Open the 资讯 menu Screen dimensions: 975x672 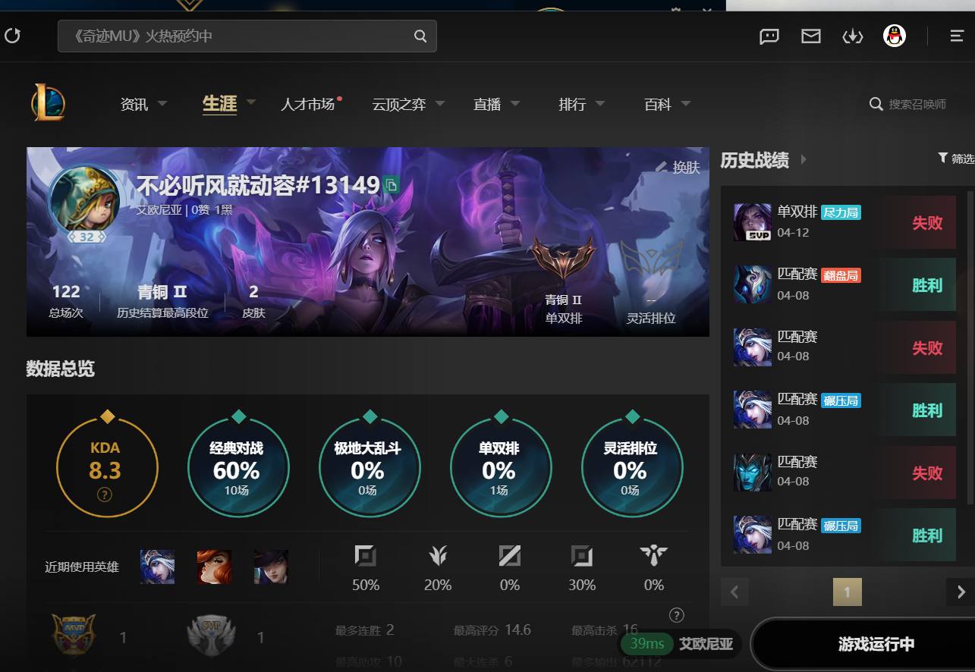click(x=134, y=104)
